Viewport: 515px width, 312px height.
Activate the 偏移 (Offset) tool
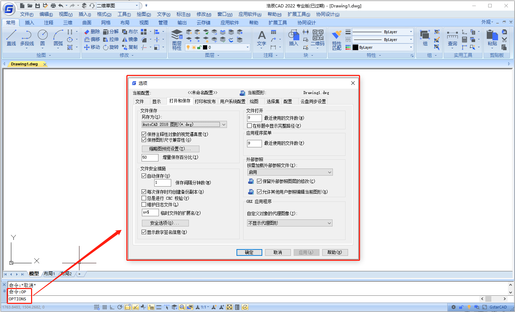click(x=92, y=40)
